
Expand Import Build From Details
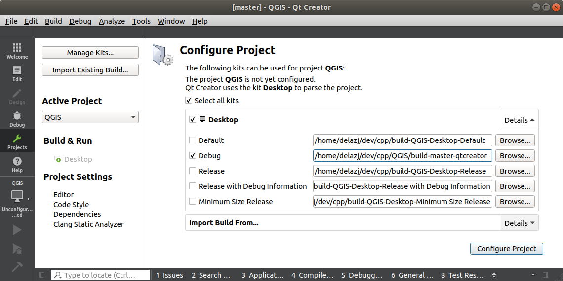click(519, 223)
